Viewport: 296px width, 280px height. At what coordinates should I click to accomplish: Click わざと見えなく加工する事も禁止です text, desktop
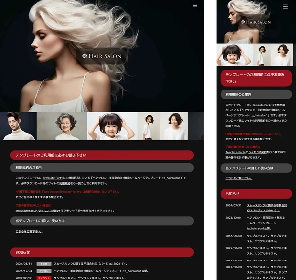[x=39, y=197]
